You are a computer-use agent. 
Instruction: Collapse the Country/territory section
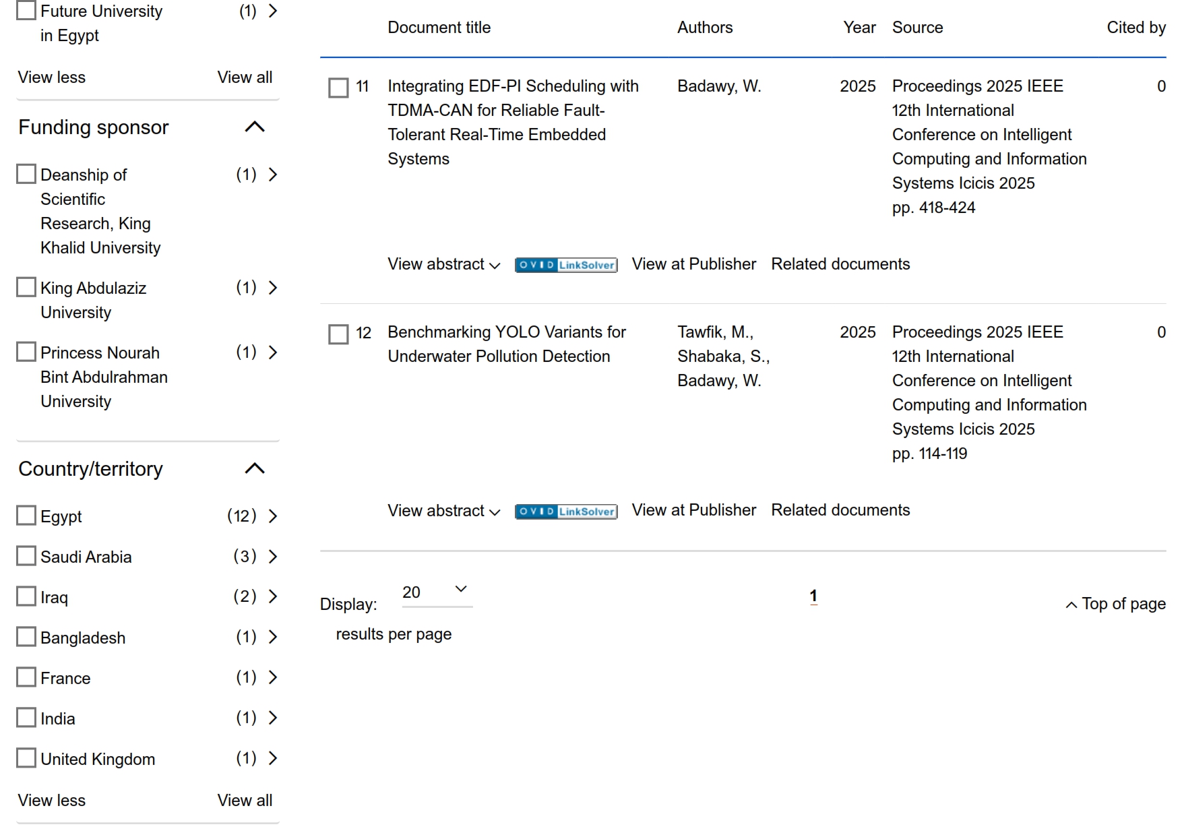click(255, 468)
